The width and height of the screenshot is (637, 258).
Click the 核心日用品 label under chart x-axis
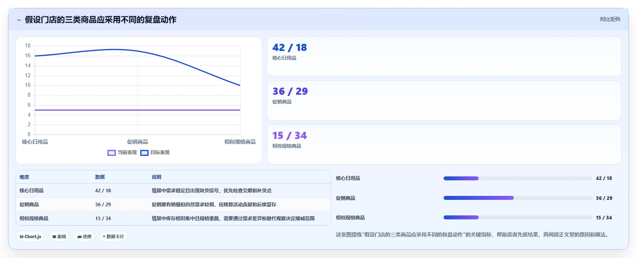(x=35, y=142)
